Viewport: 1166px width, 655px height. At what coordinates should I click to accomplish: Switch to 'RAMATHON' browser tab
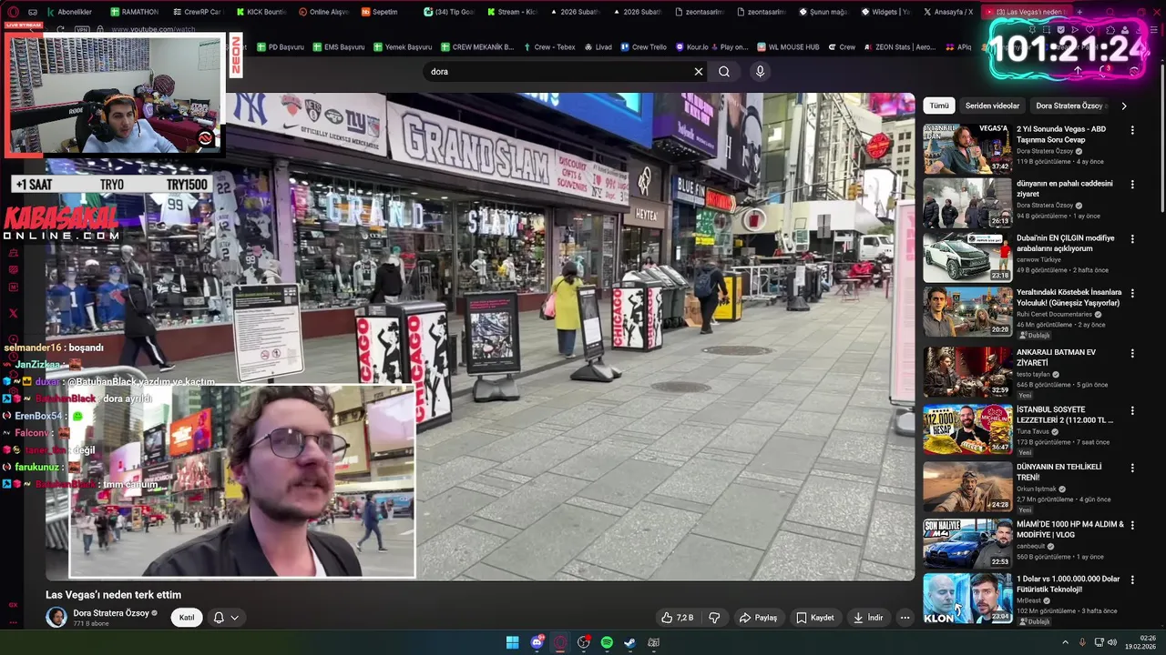[x=135, y=12]
